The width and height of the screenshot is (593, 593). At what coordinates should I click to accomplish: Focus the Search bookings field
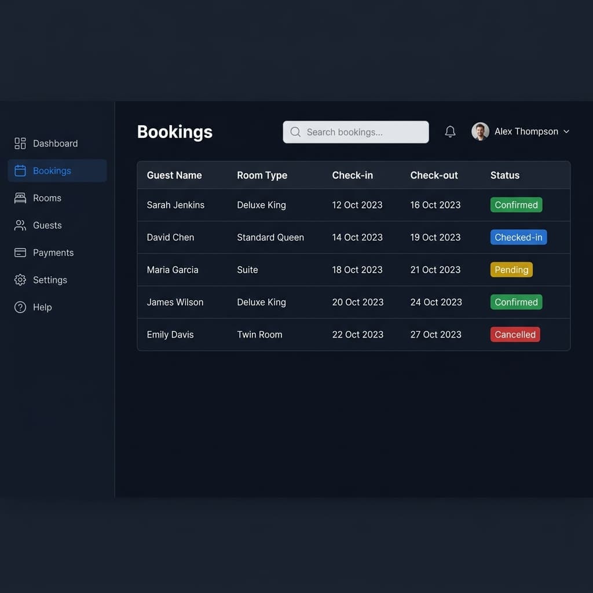tap(356, 132)
